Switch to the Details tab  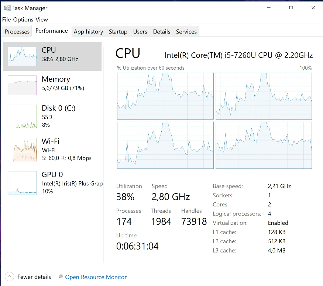point(161,32)
